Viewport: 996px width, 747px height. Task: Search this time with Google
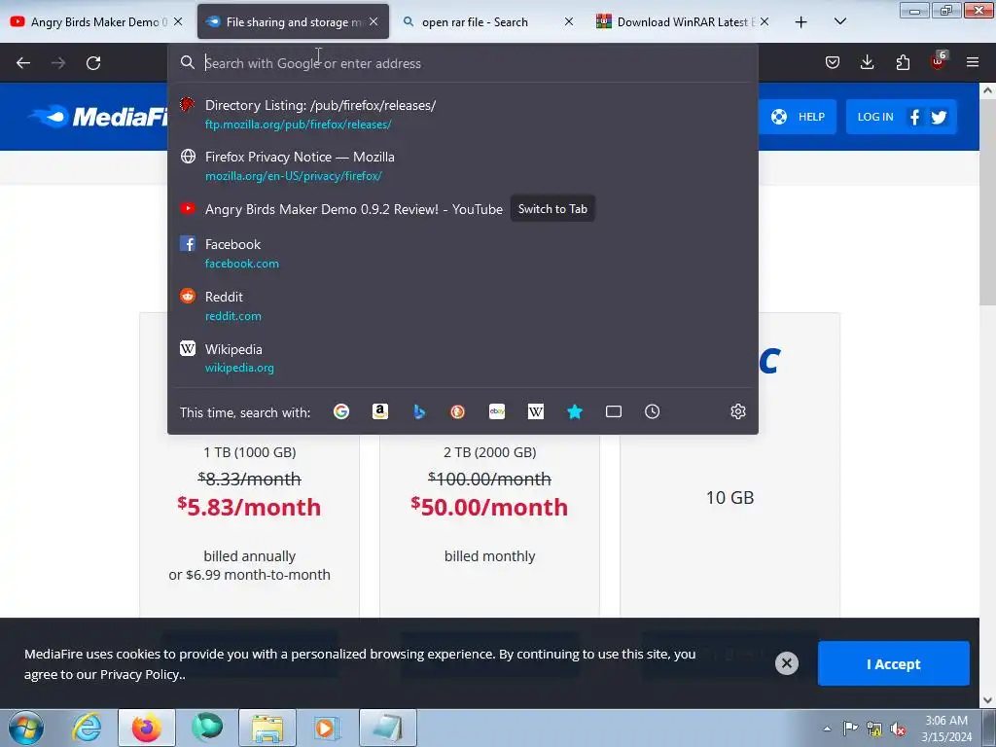click(x=341, y=411)
